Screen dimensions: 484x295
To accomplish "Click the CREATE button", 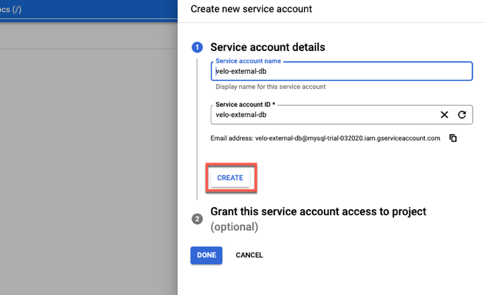I will [231, 178].
